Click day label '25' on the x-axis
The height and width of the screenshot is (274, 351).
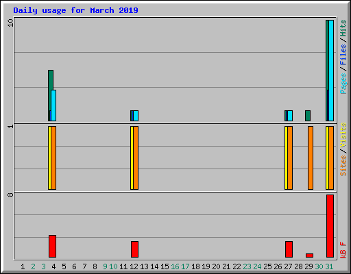pyautogui.click(x=267, y=266)
